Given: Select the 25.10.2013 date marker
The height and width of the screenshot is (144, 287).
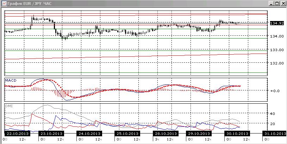Looking at the screenshot, I should pos(127,133).
